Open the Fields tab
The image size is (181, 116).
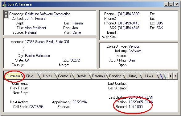30,76
